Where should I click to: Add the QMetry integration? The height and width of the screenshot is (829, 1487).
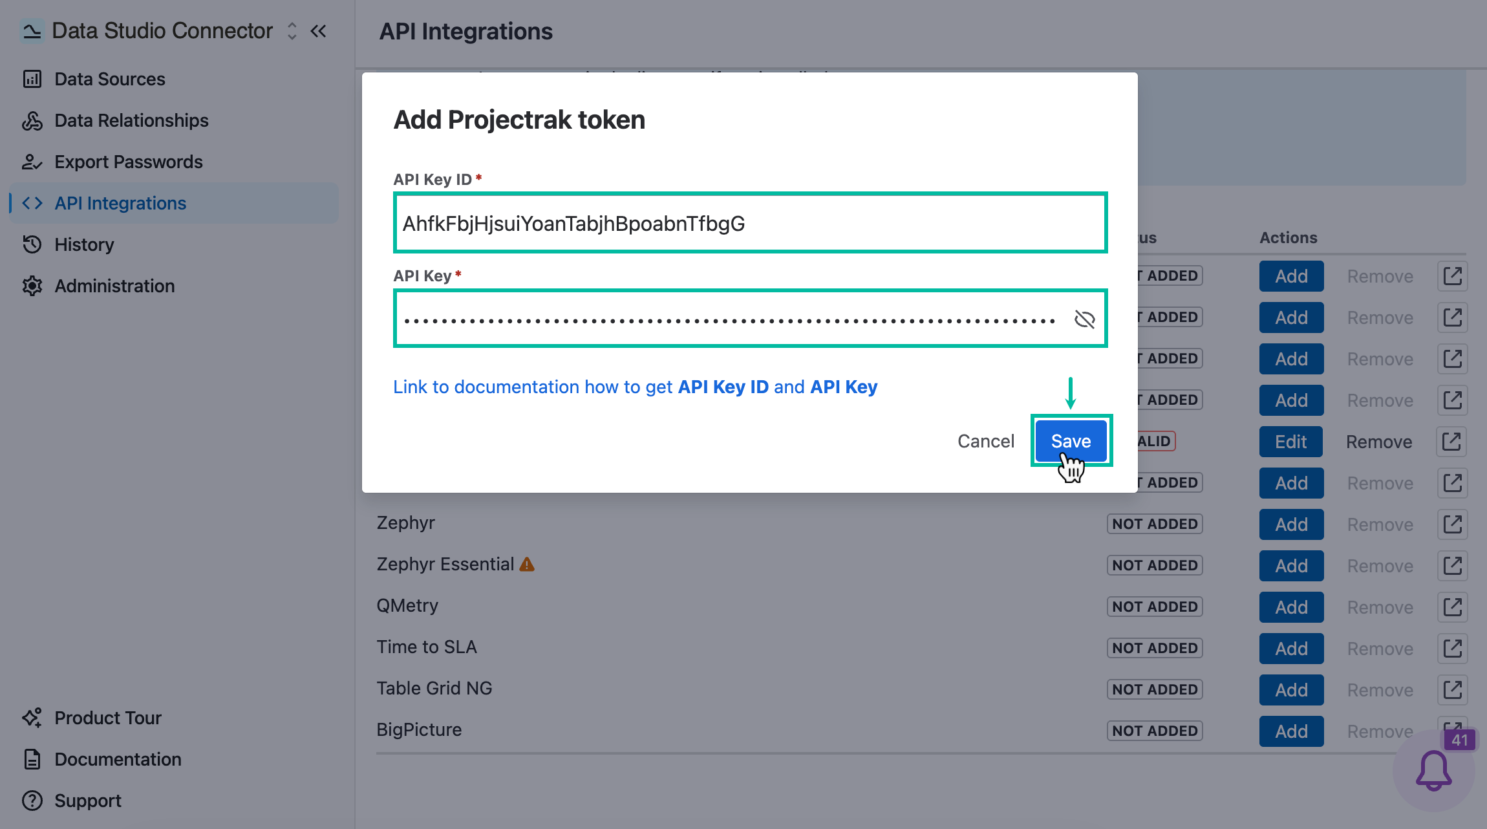(1291, 607)
